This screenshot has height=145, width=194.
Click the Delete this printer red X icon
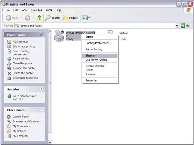point(9,73)
